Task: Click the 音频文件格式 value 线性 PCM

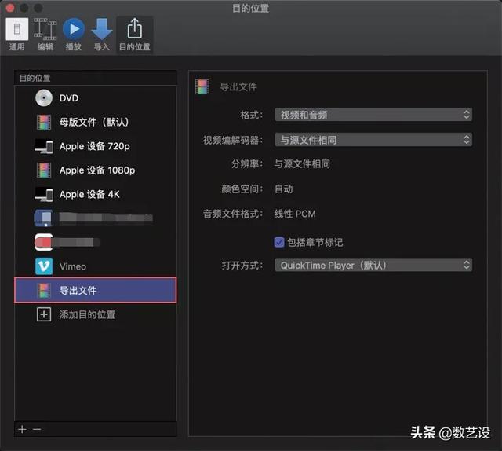Action: (x=295, y=214)
